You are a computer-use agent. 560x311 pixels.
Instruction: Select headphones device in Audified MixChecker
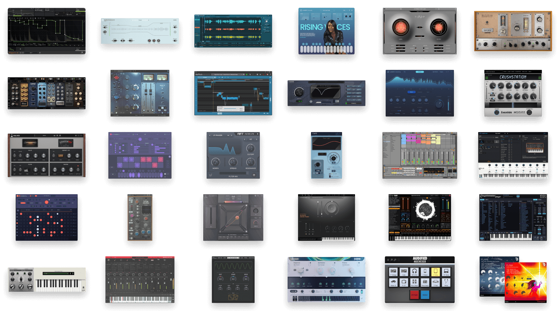[x=414, y=271]
